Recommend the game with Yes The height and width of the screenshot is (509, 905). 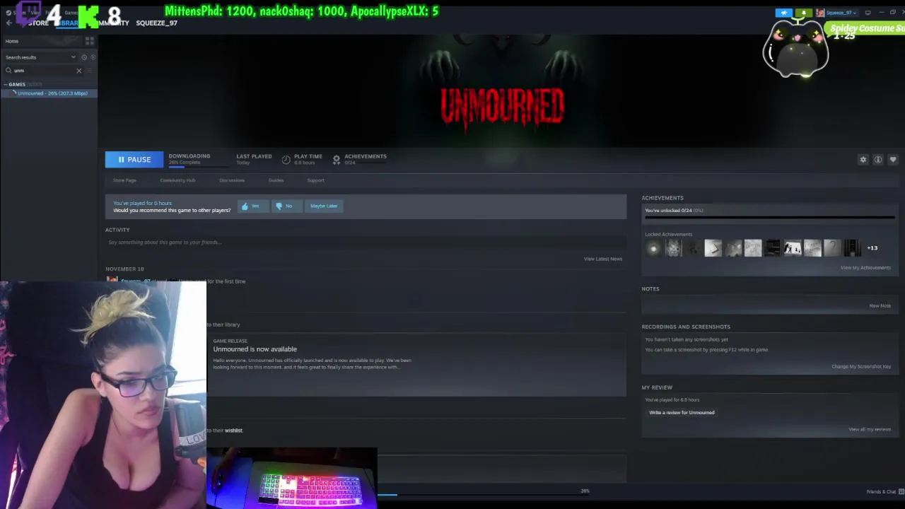252,206
